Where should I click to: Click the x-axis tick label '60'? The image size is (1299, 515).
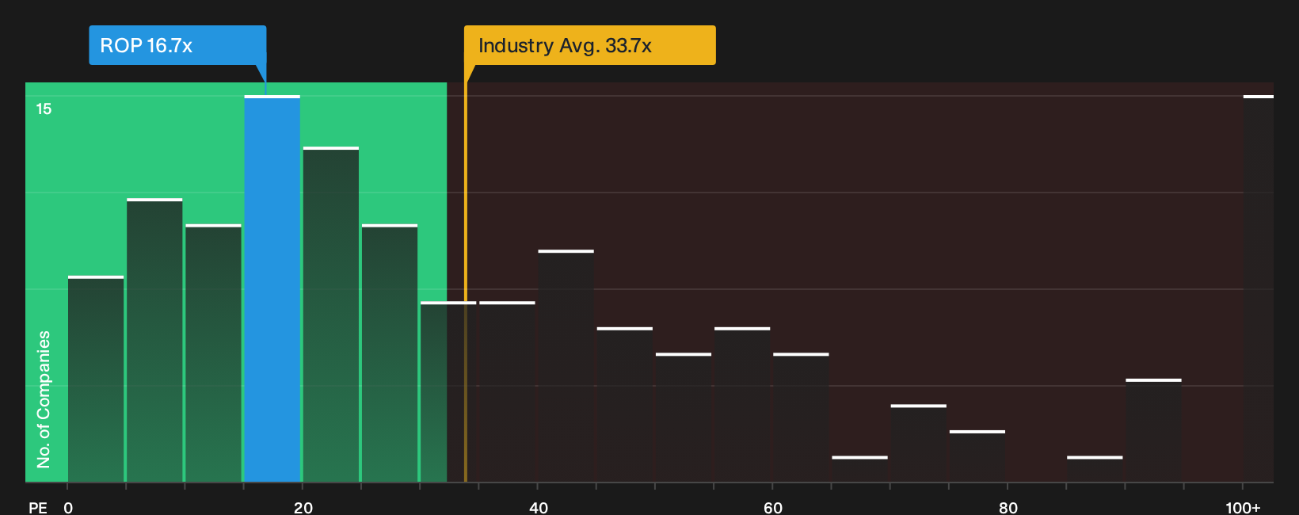(x=773, y=507)
